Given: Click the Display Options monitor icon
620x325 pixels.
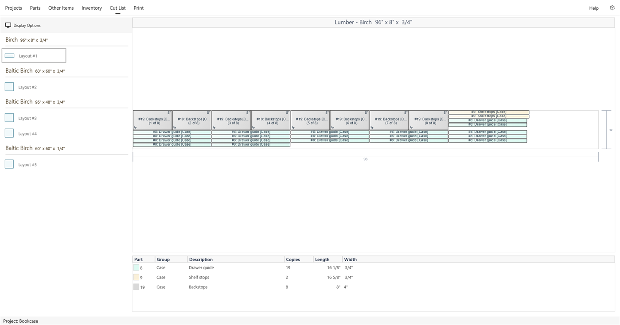Looking at the screenshot, I should point(8,25).
